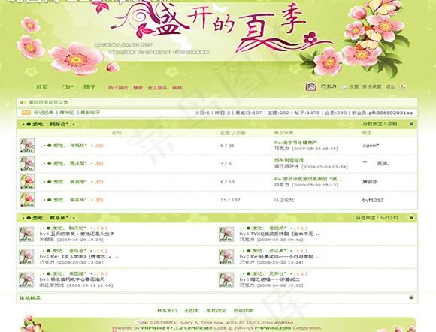Open 社区服务 in the navigation bar
Image resolution: width=436 pixels, height=332 pixels.
157,88
